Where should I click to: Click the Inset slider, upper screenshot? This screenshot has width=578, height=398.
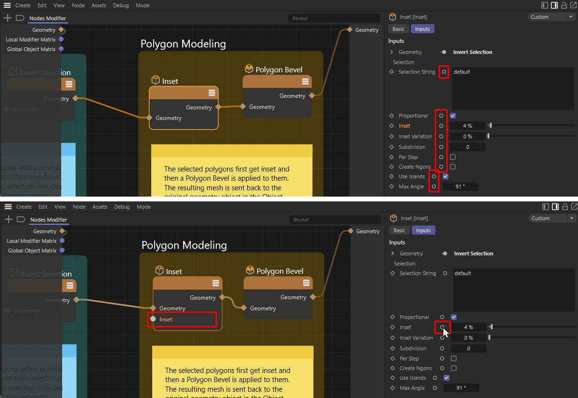[x=532, y=126]
